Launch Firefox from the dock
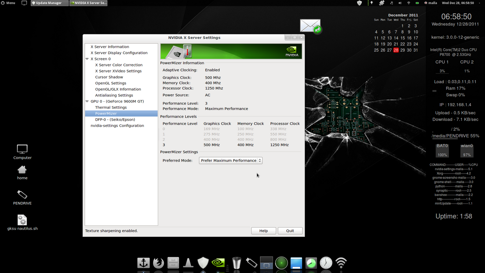The width and height of the screenshot is (485, 273). point(158,263)
